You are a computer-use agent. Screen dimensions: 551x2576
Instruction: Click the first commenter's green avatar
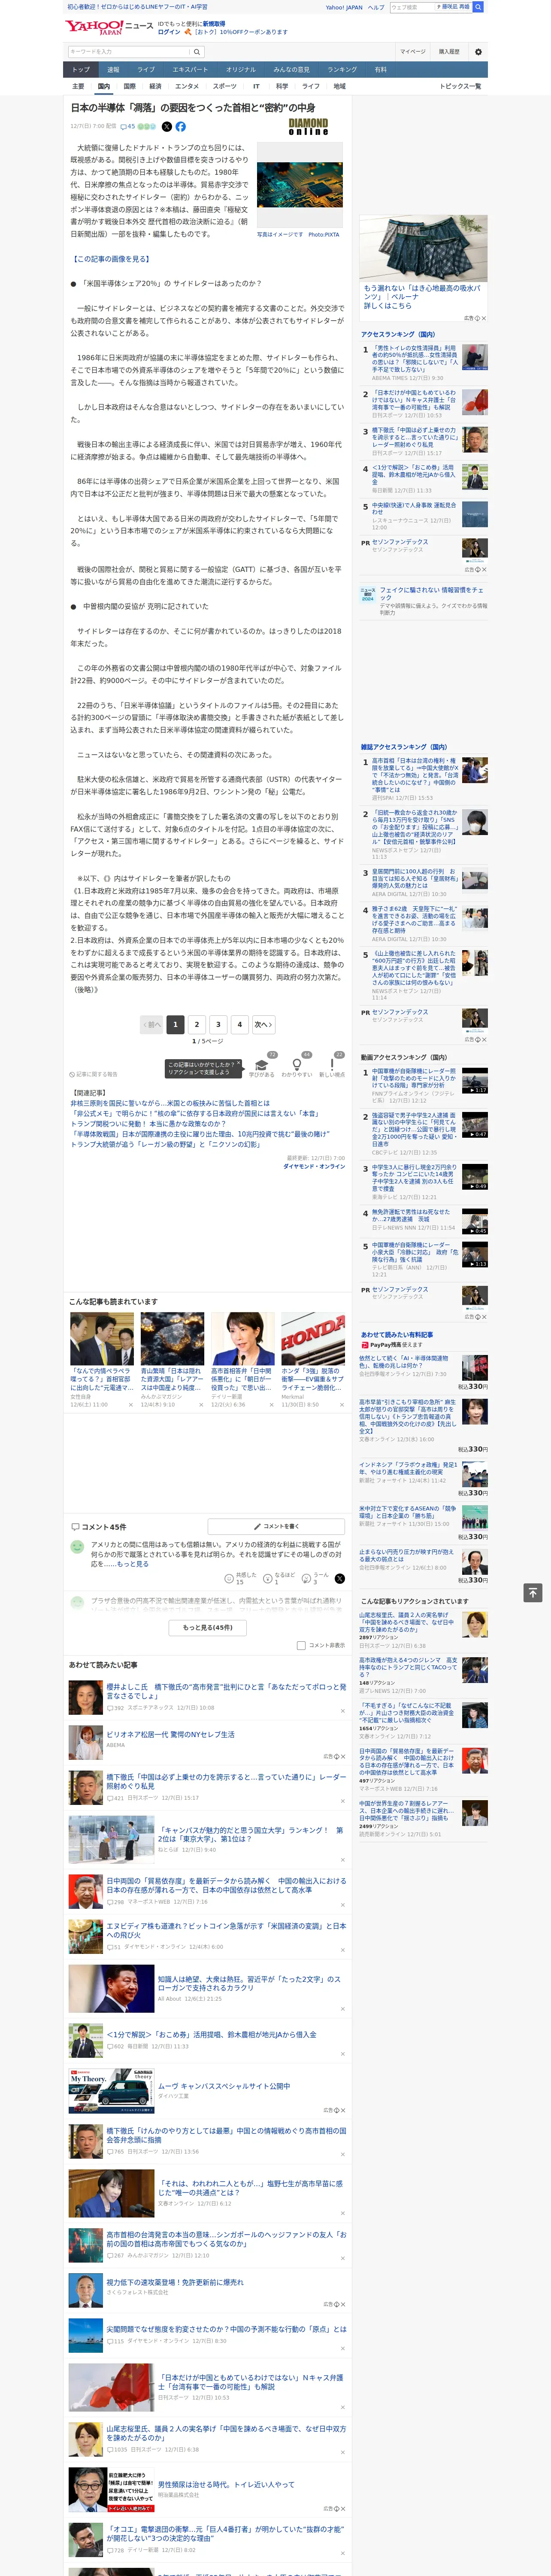pos(77,1546)
